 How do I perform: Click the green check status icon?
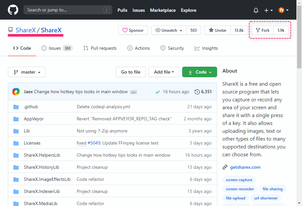[158, 92]
